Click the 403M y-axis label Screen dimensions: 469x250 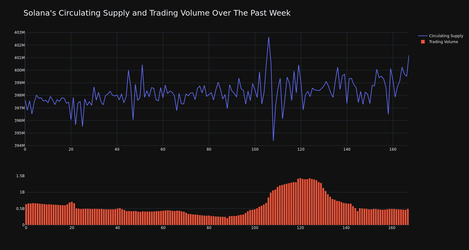(19, 32)
